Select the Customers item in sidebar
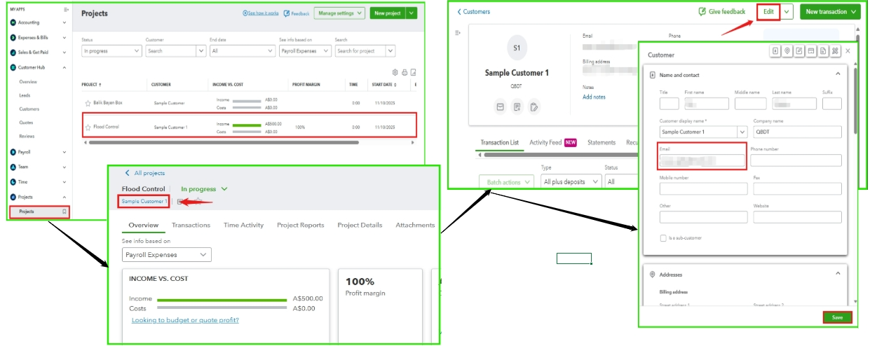 [x=29, y=109]
